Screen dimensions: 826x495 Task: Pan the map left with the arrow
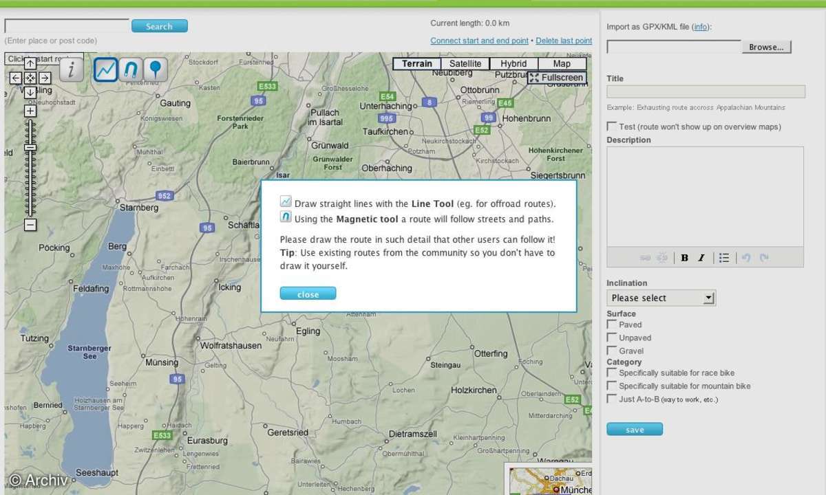tap(16, 78)
